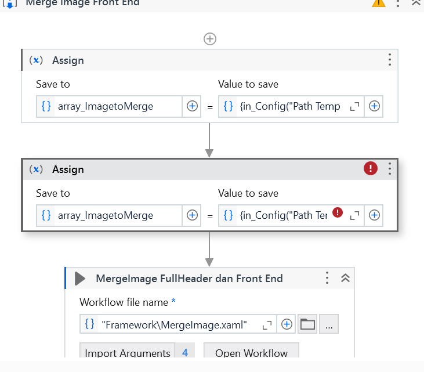424x372 pixels.
Task: Click plus button beside first Save to field
Action: point(192,106)
